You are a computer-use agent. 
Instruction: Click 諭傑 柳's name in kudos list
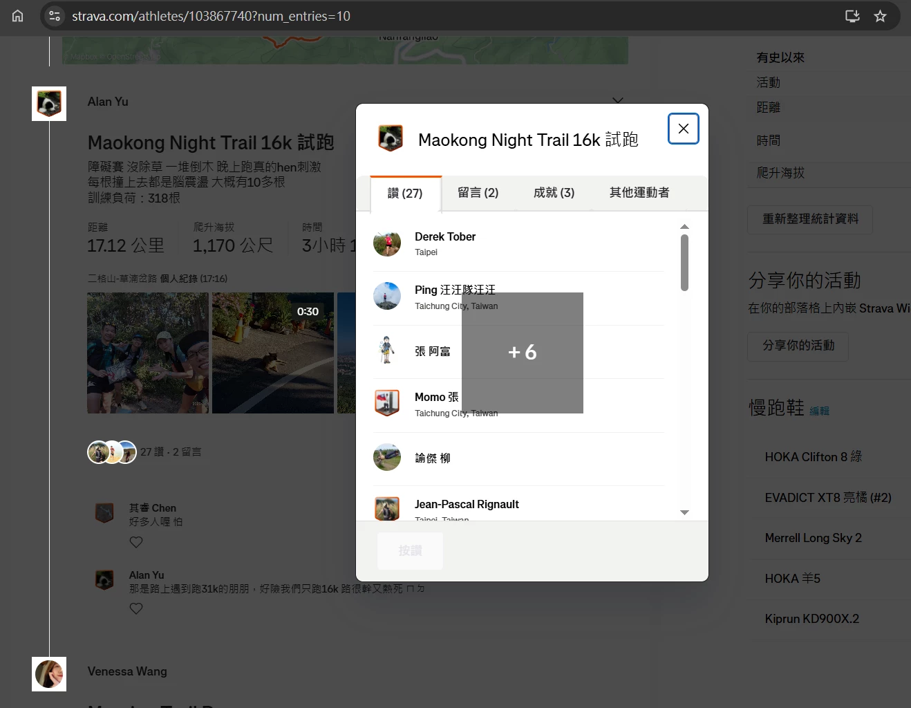click(433, 458)
